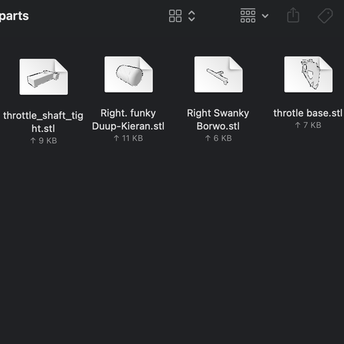This screenshot has width=344, height=344.
Task: Click the Right. funky Duup-Kieran.stl name
Action: pyautogui.click(x=128, y=119)
